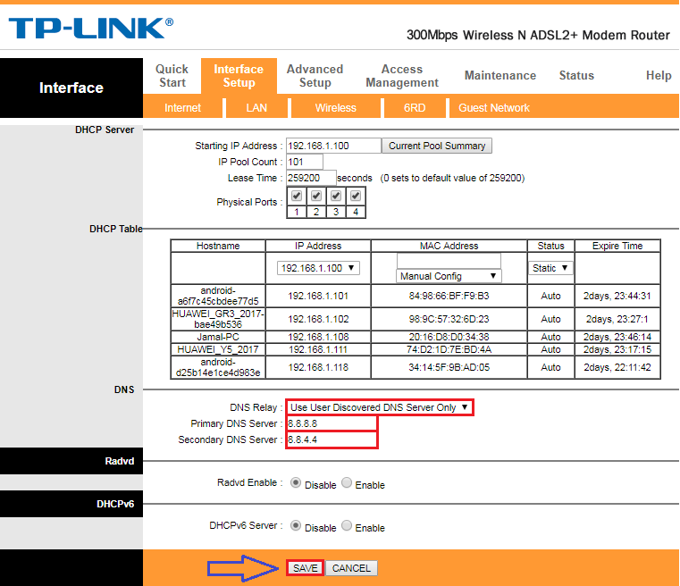Screen dimensions: 680x586
Task: Click the SAVE button
Action: click(306, 568)
